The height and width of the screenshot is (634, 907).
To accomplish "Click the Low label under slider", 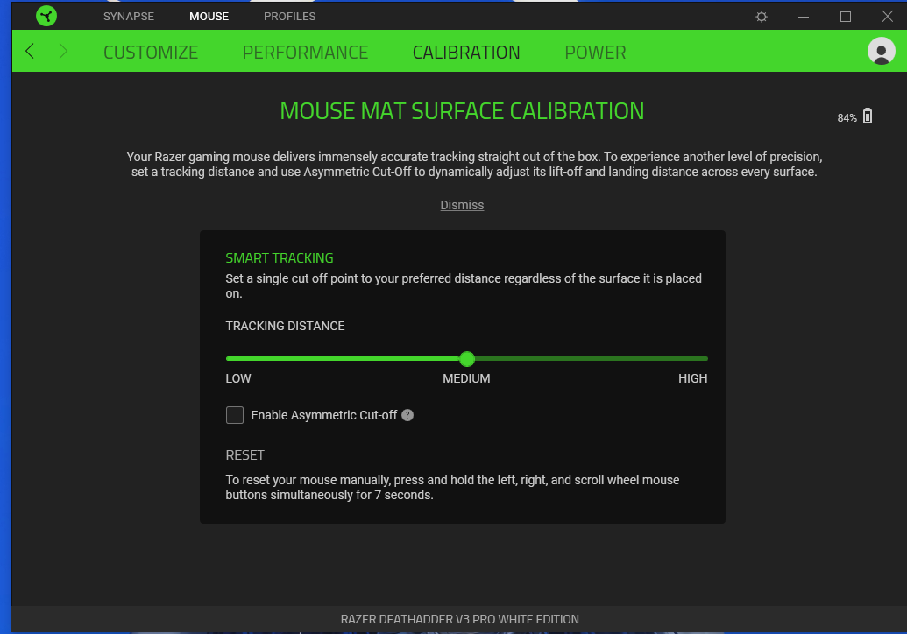I will pos(237,378).
